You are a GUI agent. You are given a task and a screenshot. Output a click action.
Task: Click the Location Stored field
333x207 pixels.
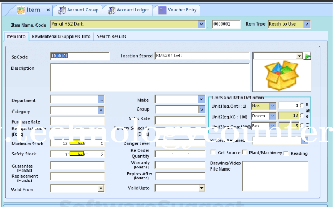202,56
